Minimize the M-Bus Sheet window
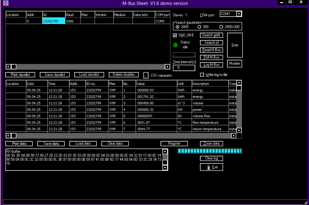 coord(282,2)
